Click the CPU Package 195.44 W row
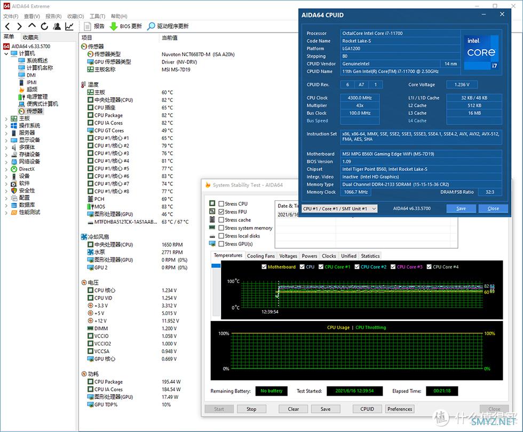The height and width of the screenshot is (432, 523). point(134,382)
